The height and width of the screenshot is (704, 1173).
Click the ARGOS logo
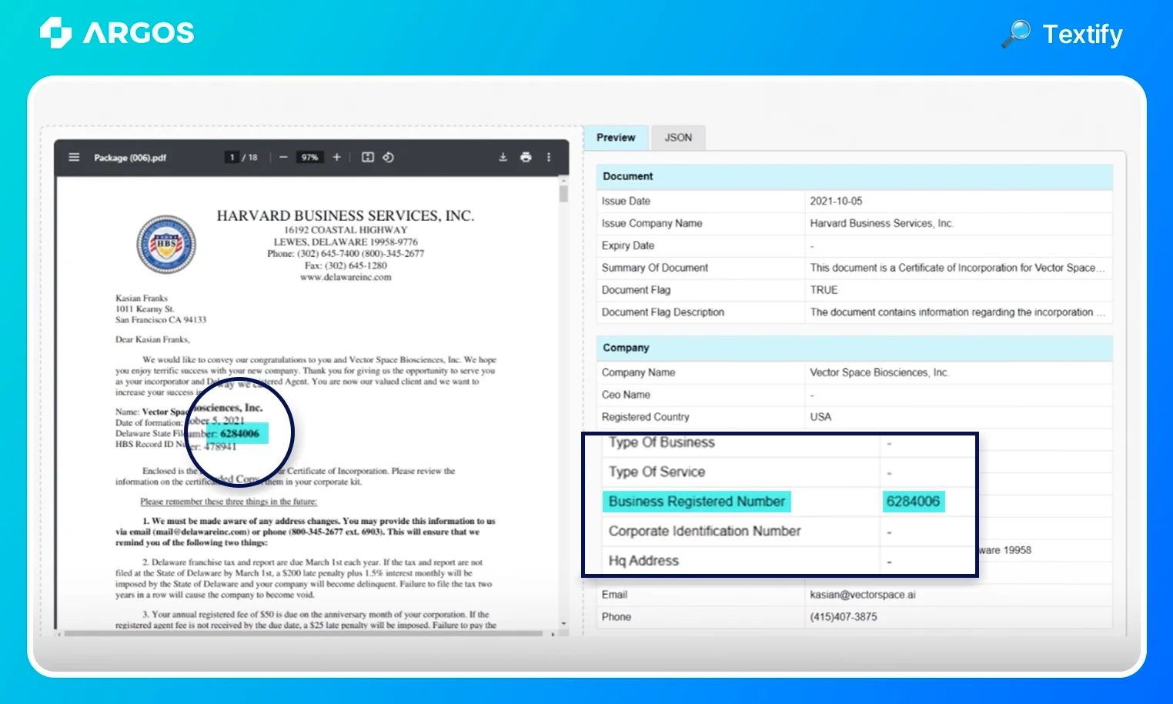pyautogui.click(x=115, y=33)
